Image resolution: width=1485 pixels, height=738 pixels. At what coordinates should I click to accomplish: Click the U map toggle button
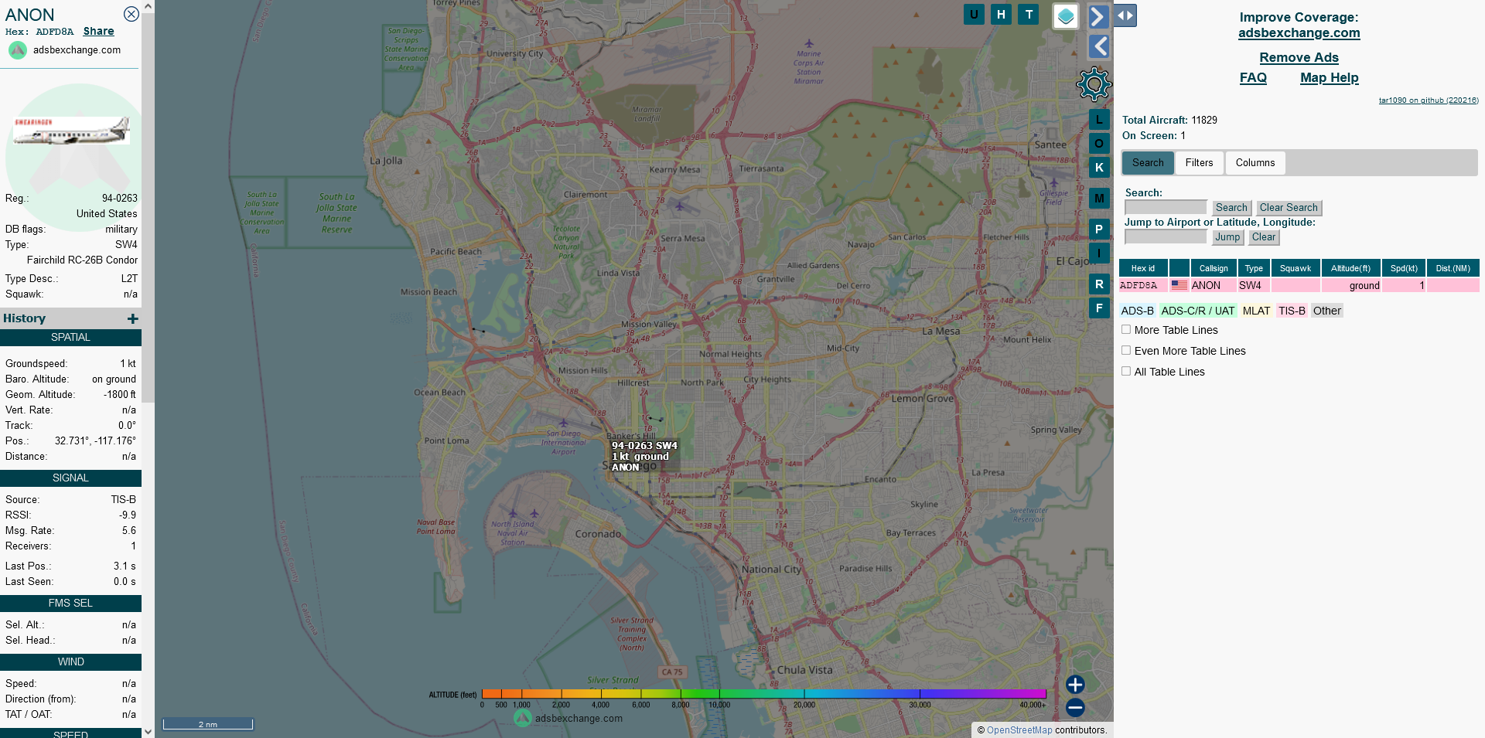(974, 14)
